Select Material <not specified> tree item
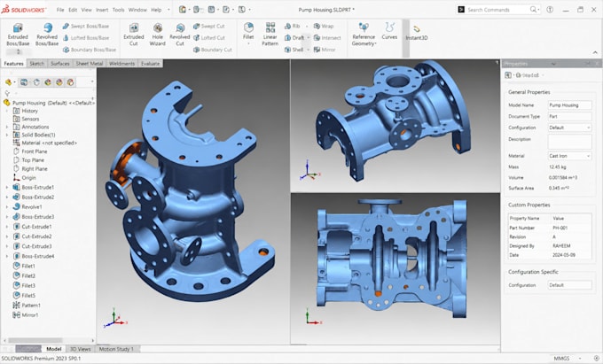The height and width of the screenshot is (364, 603). [x=45, y=143]
